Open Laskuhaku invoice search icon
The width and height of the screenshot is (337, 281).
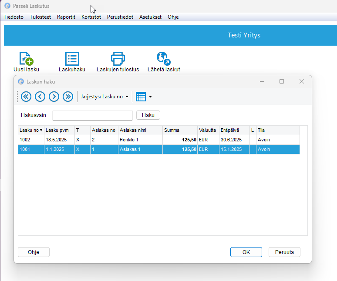72,58
